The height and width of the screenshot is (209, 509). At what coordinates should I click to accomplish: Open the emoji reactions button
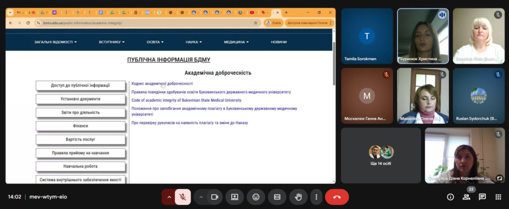tap(256, 197)
